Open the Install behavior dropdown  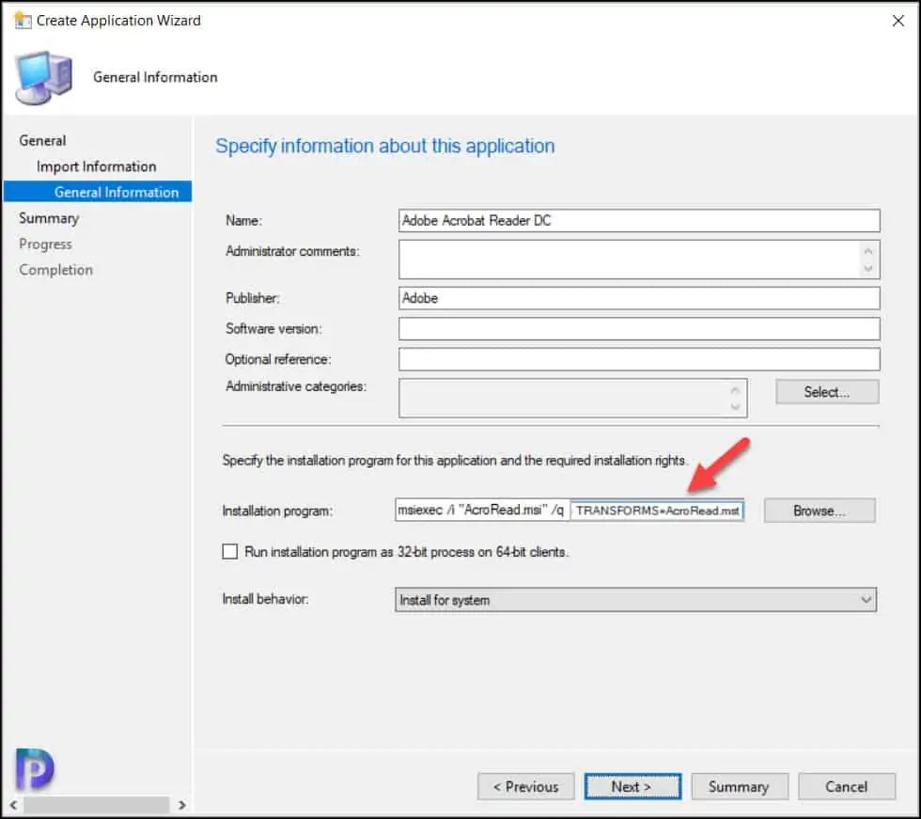[635, 600]
